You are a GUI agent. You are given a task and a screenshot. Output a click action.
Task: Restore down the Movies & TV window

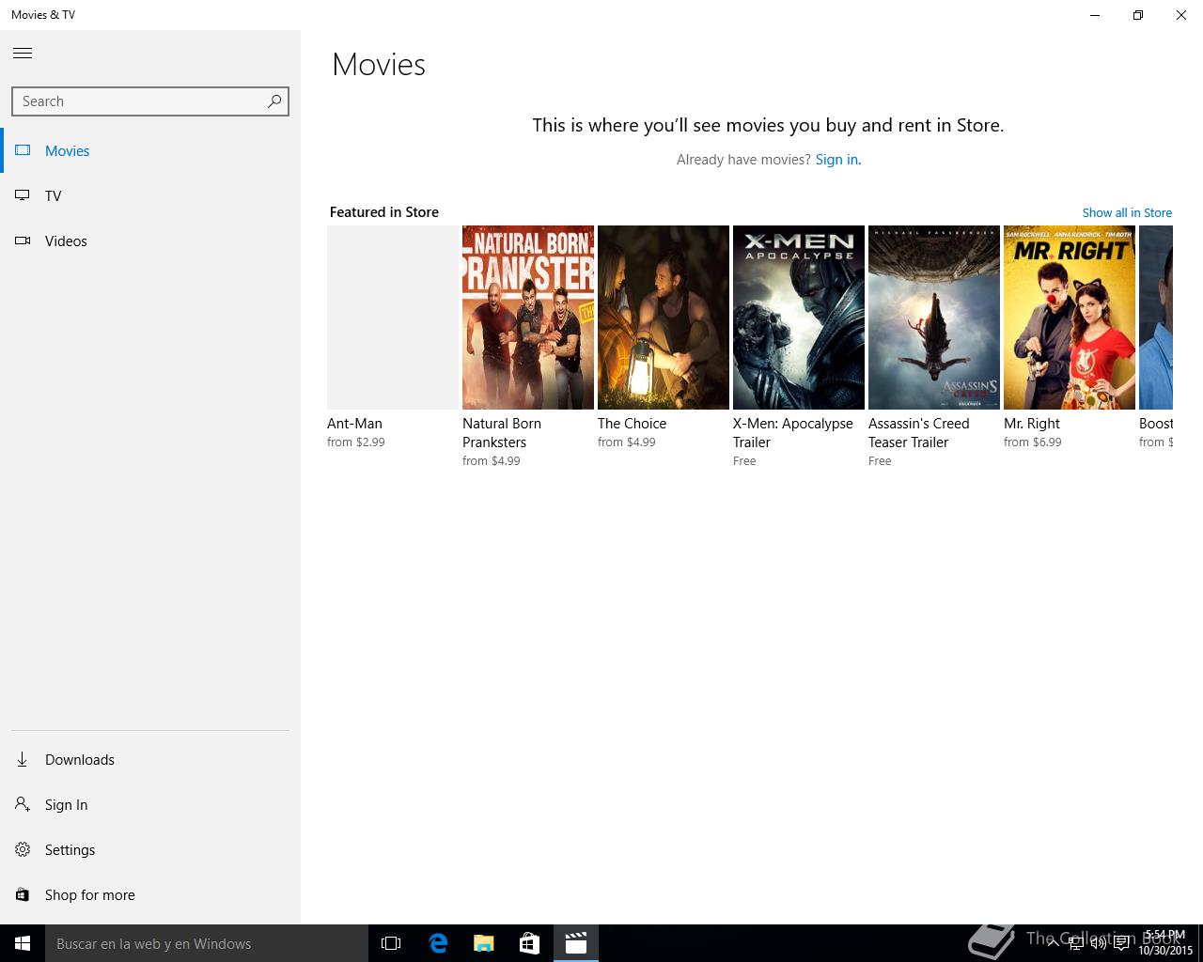1138,15
